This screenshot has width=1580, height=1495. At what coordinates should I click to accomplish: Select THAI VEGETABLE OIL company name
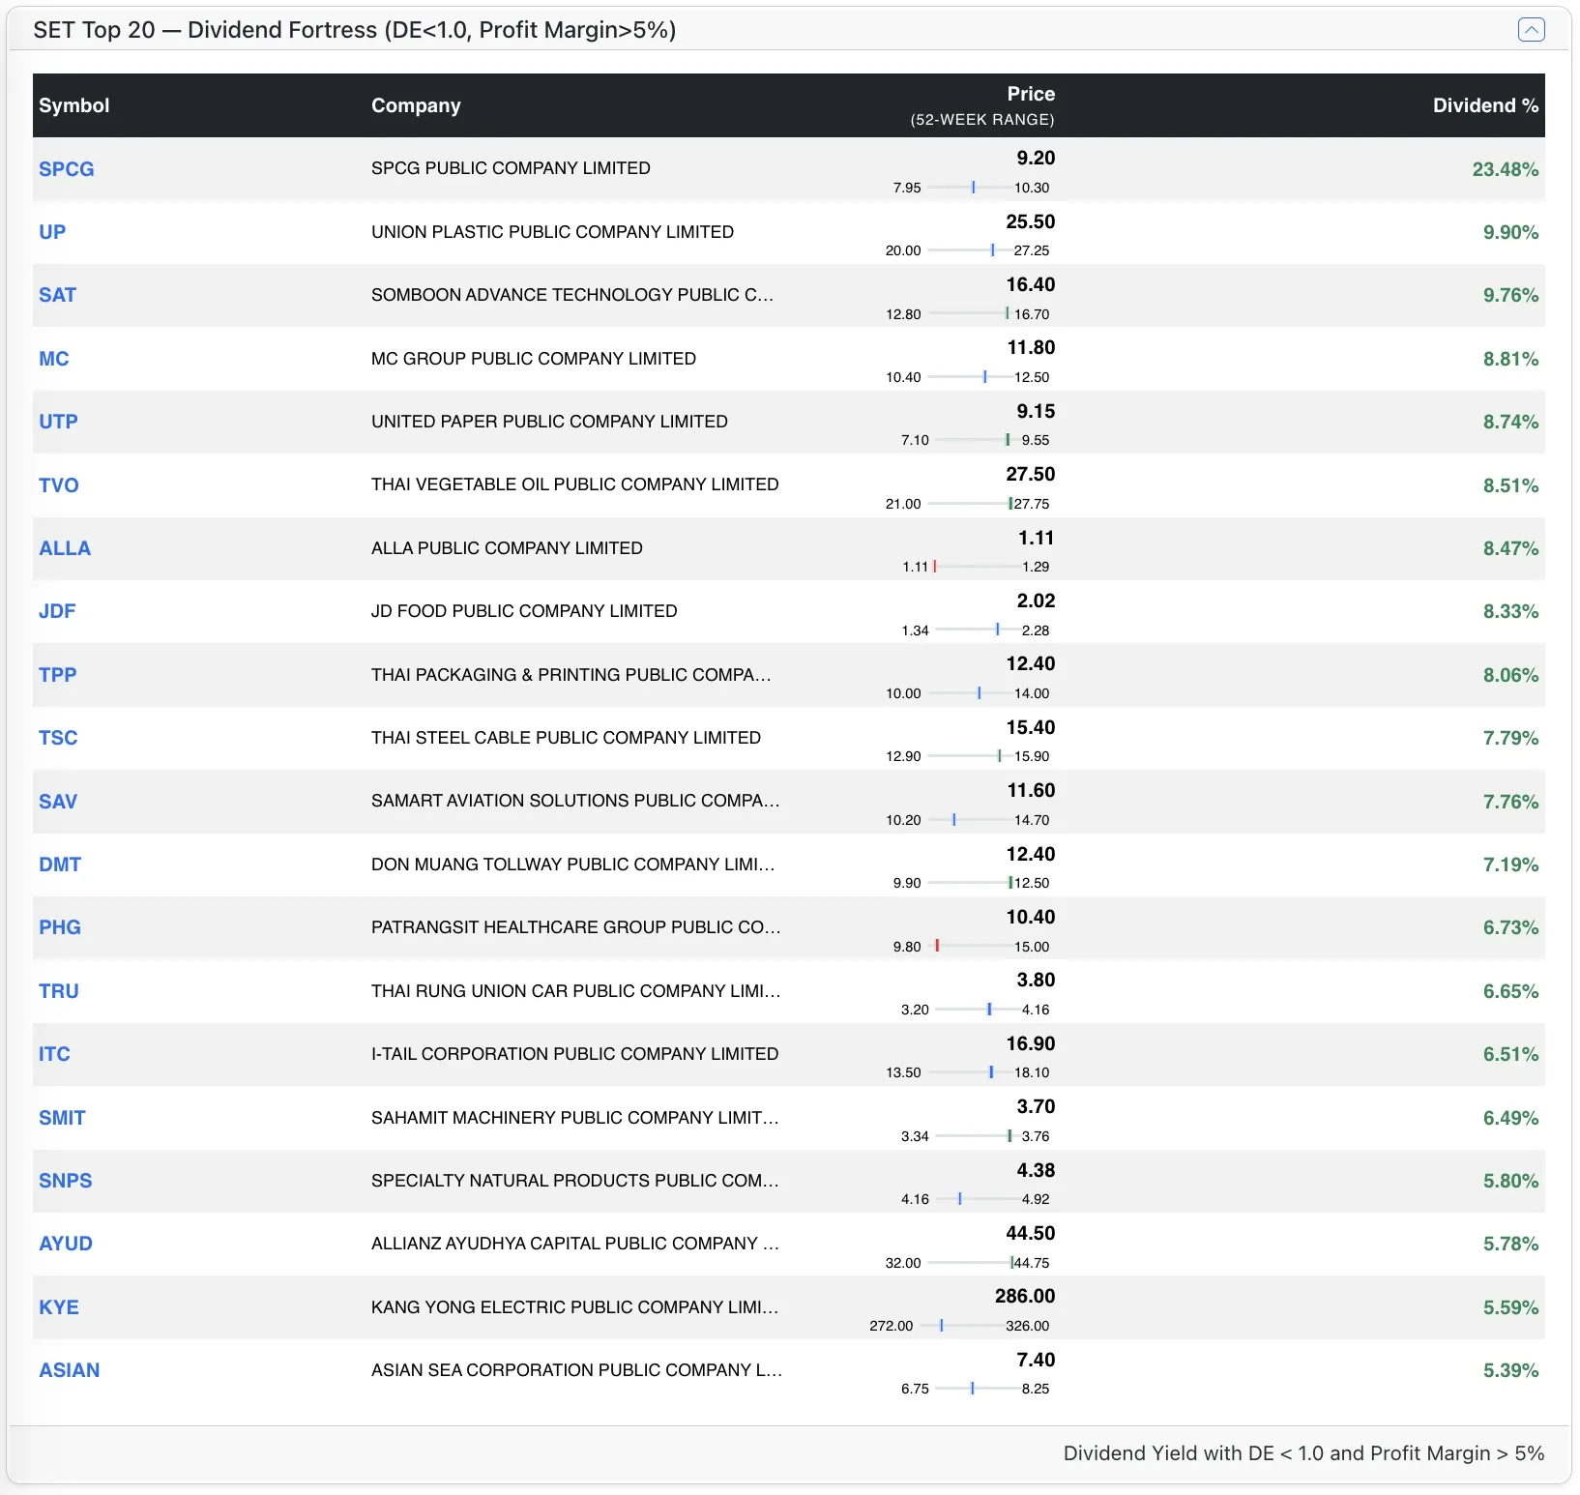(574, 484)
